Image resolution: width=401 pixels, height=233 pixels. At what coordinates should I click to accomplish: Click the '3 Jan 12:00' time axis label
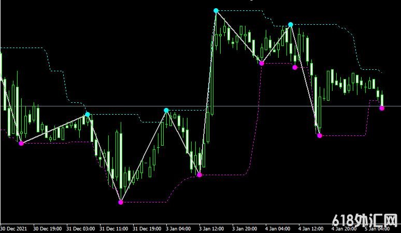click(212, 229)
